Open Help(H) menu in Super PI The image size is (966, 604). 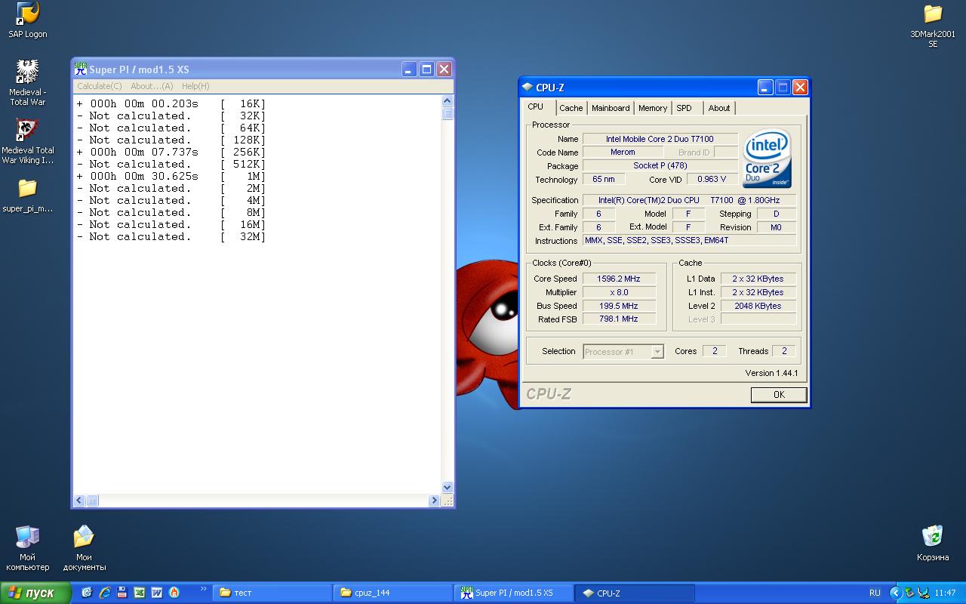(195, 86)
